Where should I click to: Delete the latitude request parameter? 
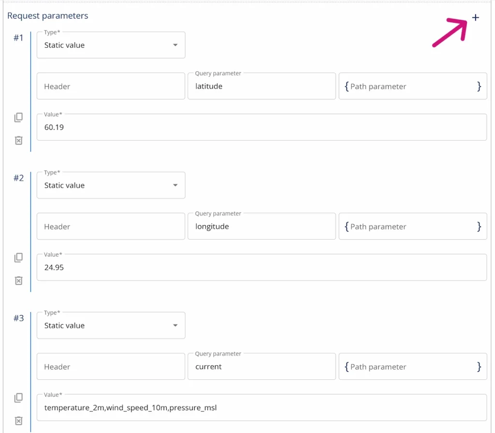(18, 141)
